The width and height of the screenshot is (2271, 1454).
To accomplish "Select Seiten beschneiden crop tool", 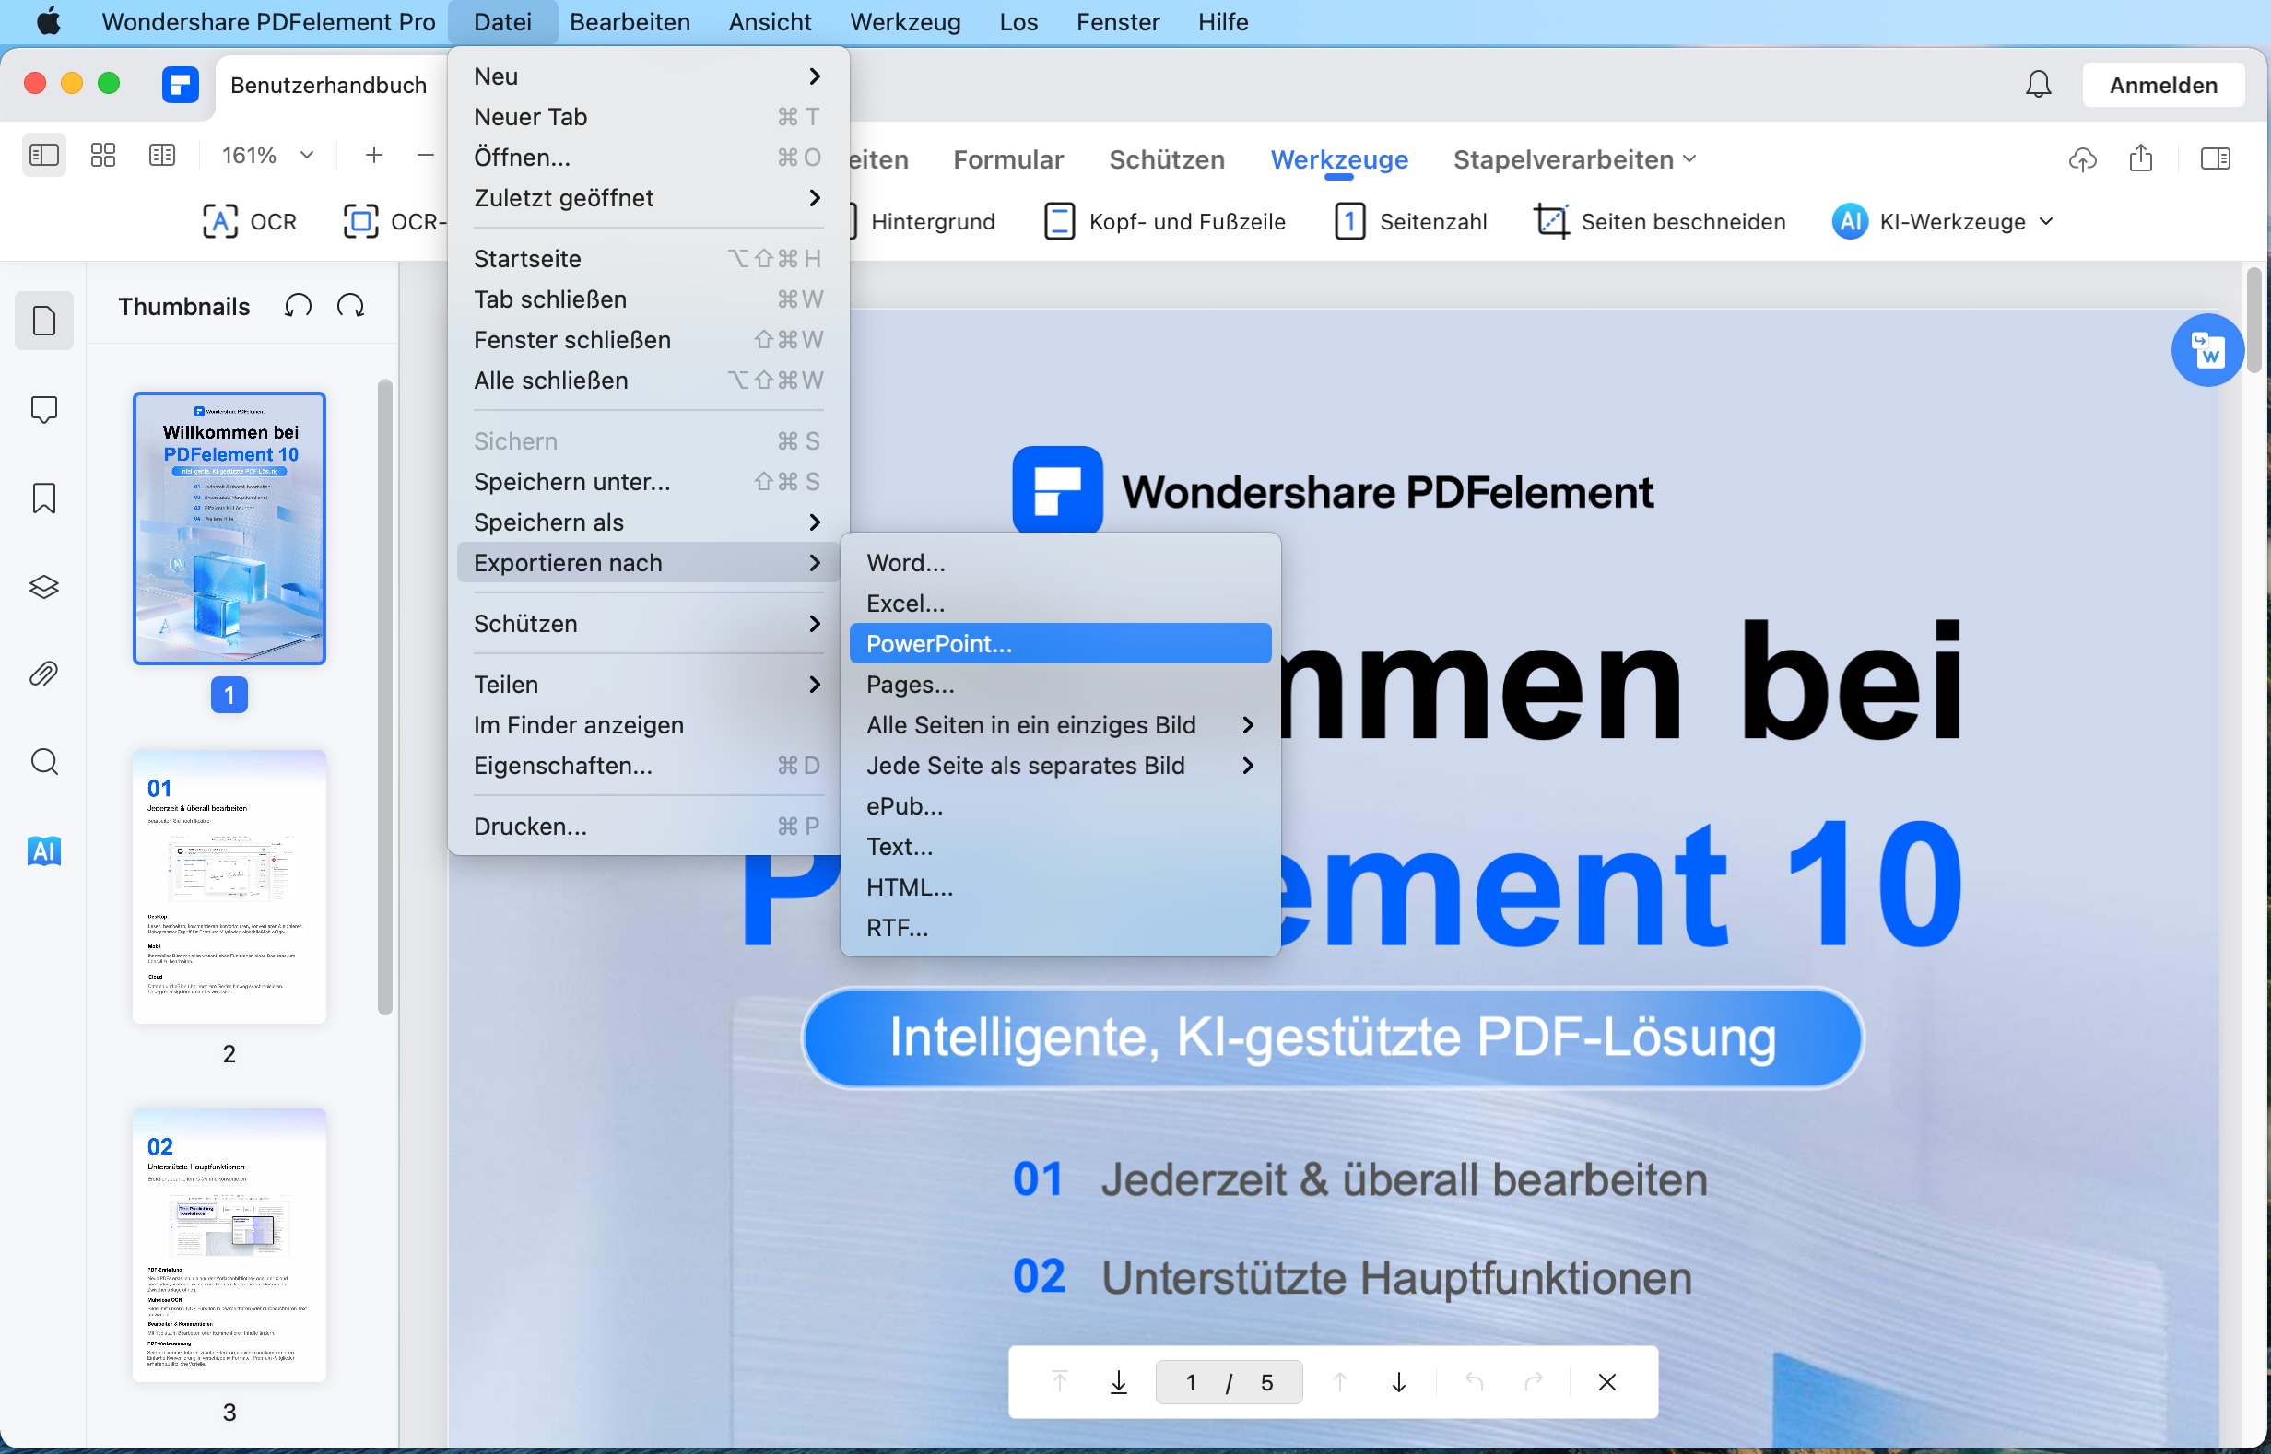I will 1659,222.
